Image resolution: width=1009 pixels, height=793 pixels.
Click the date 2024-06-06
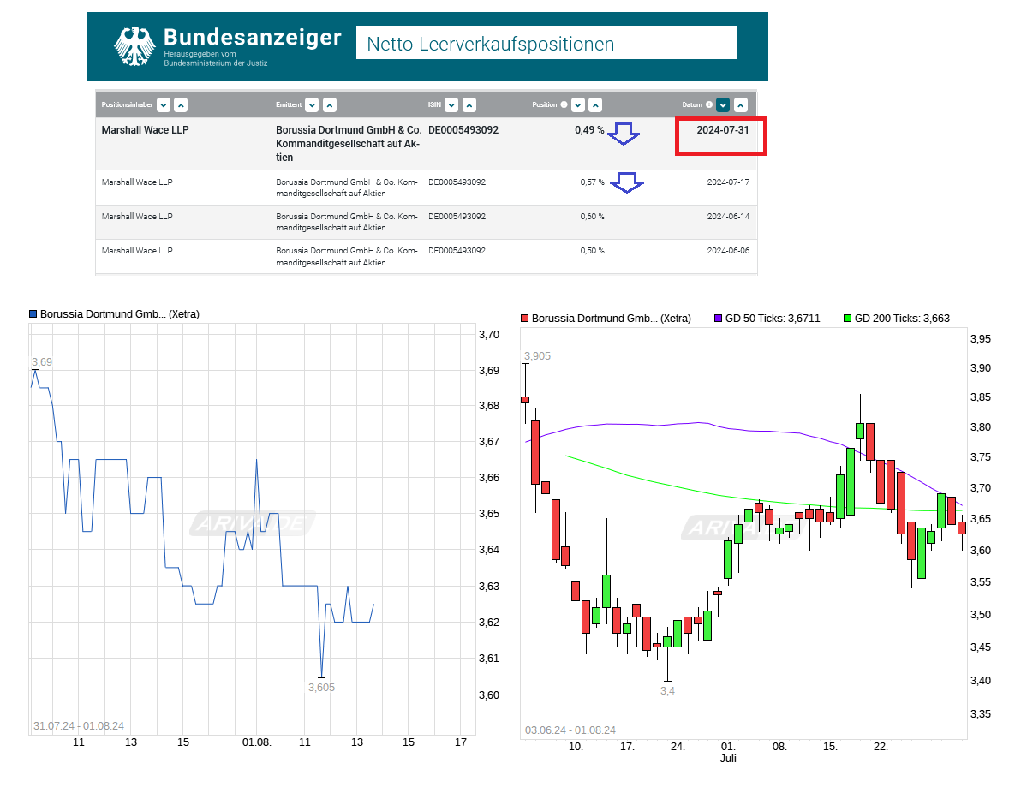click(x=728, y=250)
